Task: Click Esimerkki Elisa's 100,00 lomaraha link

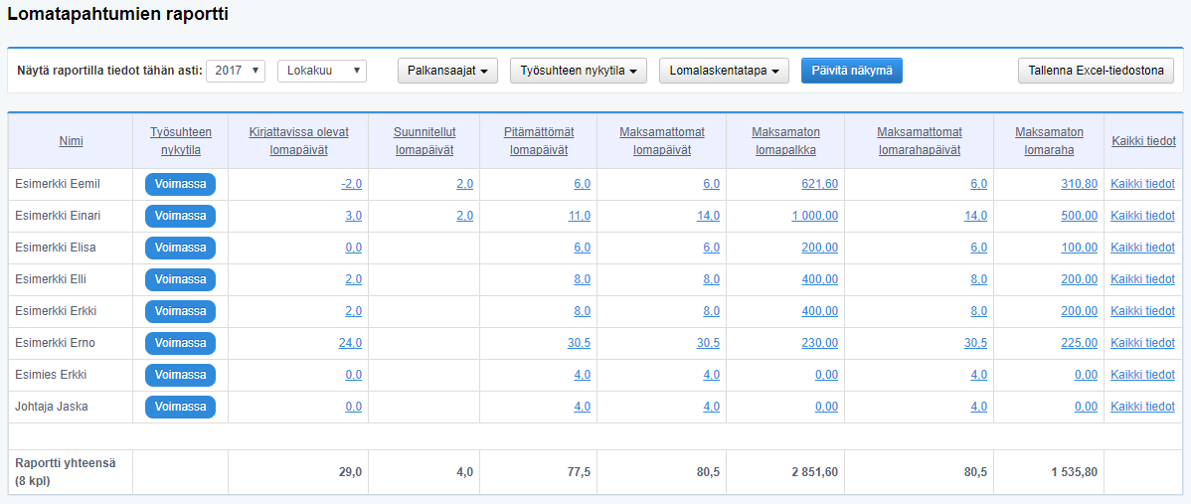Action: click(x=1079, y=248)
